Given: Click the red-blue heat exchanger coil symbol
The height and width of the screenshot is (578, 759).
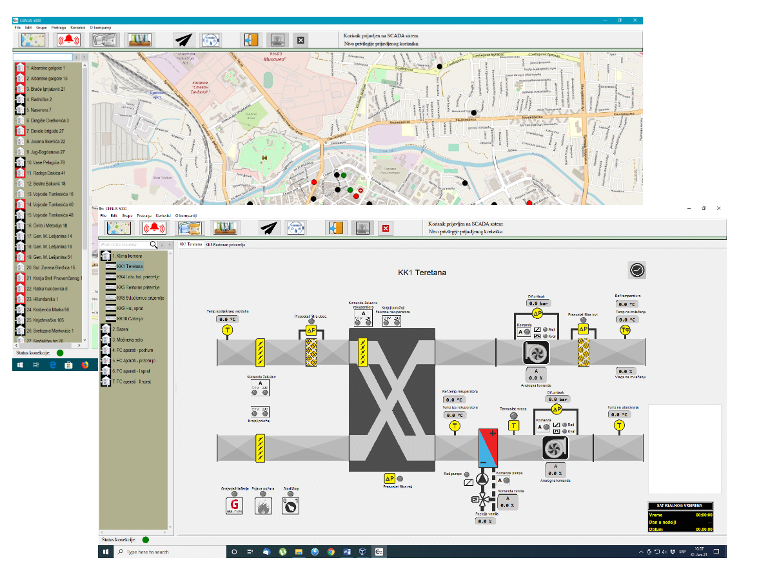Looking at the screenshot, I should tap(487, 448).
